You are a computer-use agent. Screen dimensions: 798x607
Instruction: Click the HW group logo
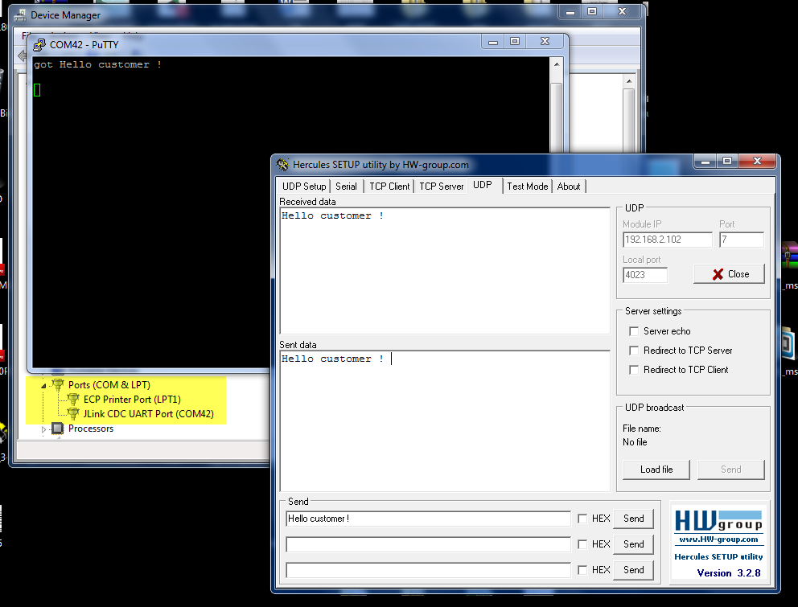[718, 520]
